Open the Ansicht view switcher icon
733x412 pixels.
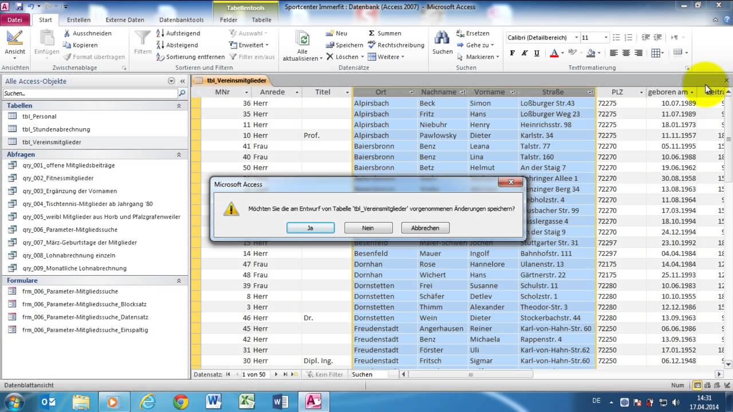pyautogui.click(x=15, y=38)
